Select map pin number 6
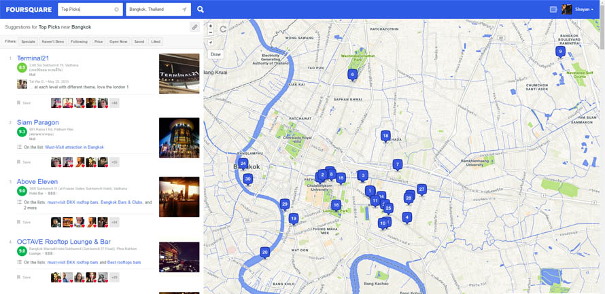This screenshot has width=605, height=294. coord(352,75)
